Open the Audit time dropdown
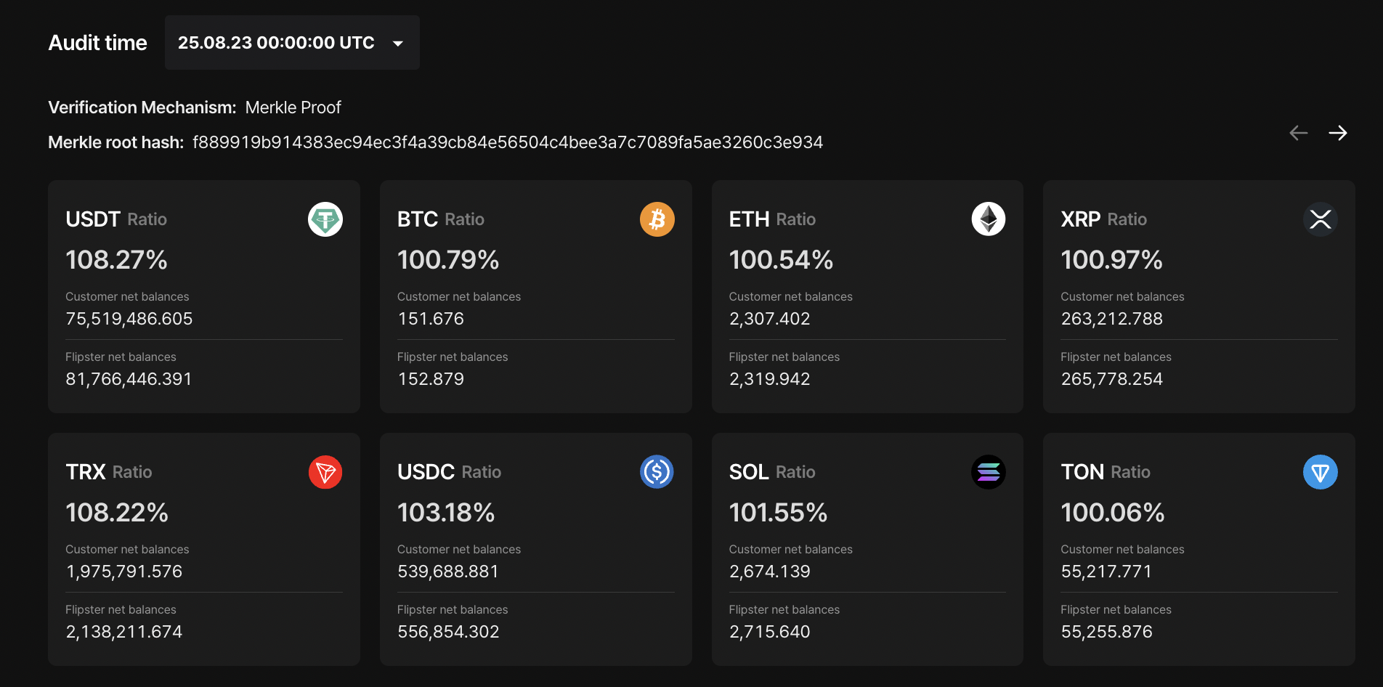Viewport: 1383px width, 687px height. pyautogui.click(x=292, y=43)
